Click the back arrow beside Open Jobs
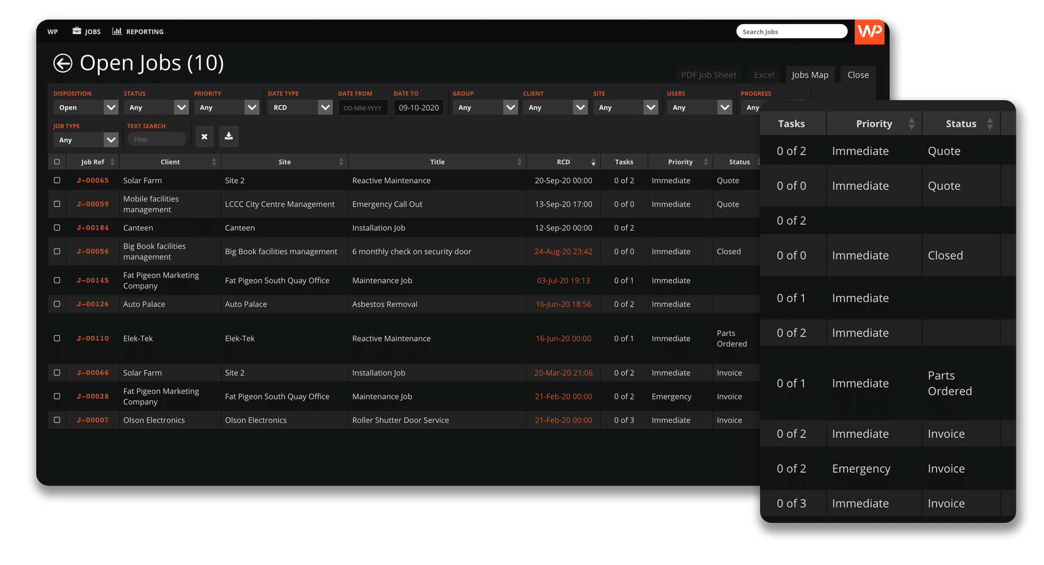The height and width of the screenshot is (565, 1044). [63, 63]
